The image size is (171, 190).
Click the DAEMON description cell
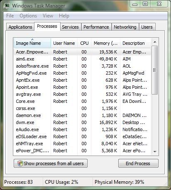click(134, 115)
